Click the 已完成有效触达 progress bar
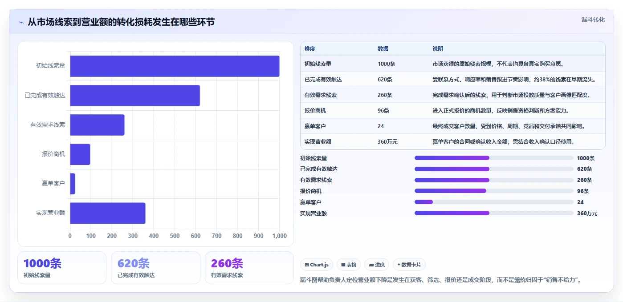This screenshot has height=302, width=623. [x=494, y=169]
